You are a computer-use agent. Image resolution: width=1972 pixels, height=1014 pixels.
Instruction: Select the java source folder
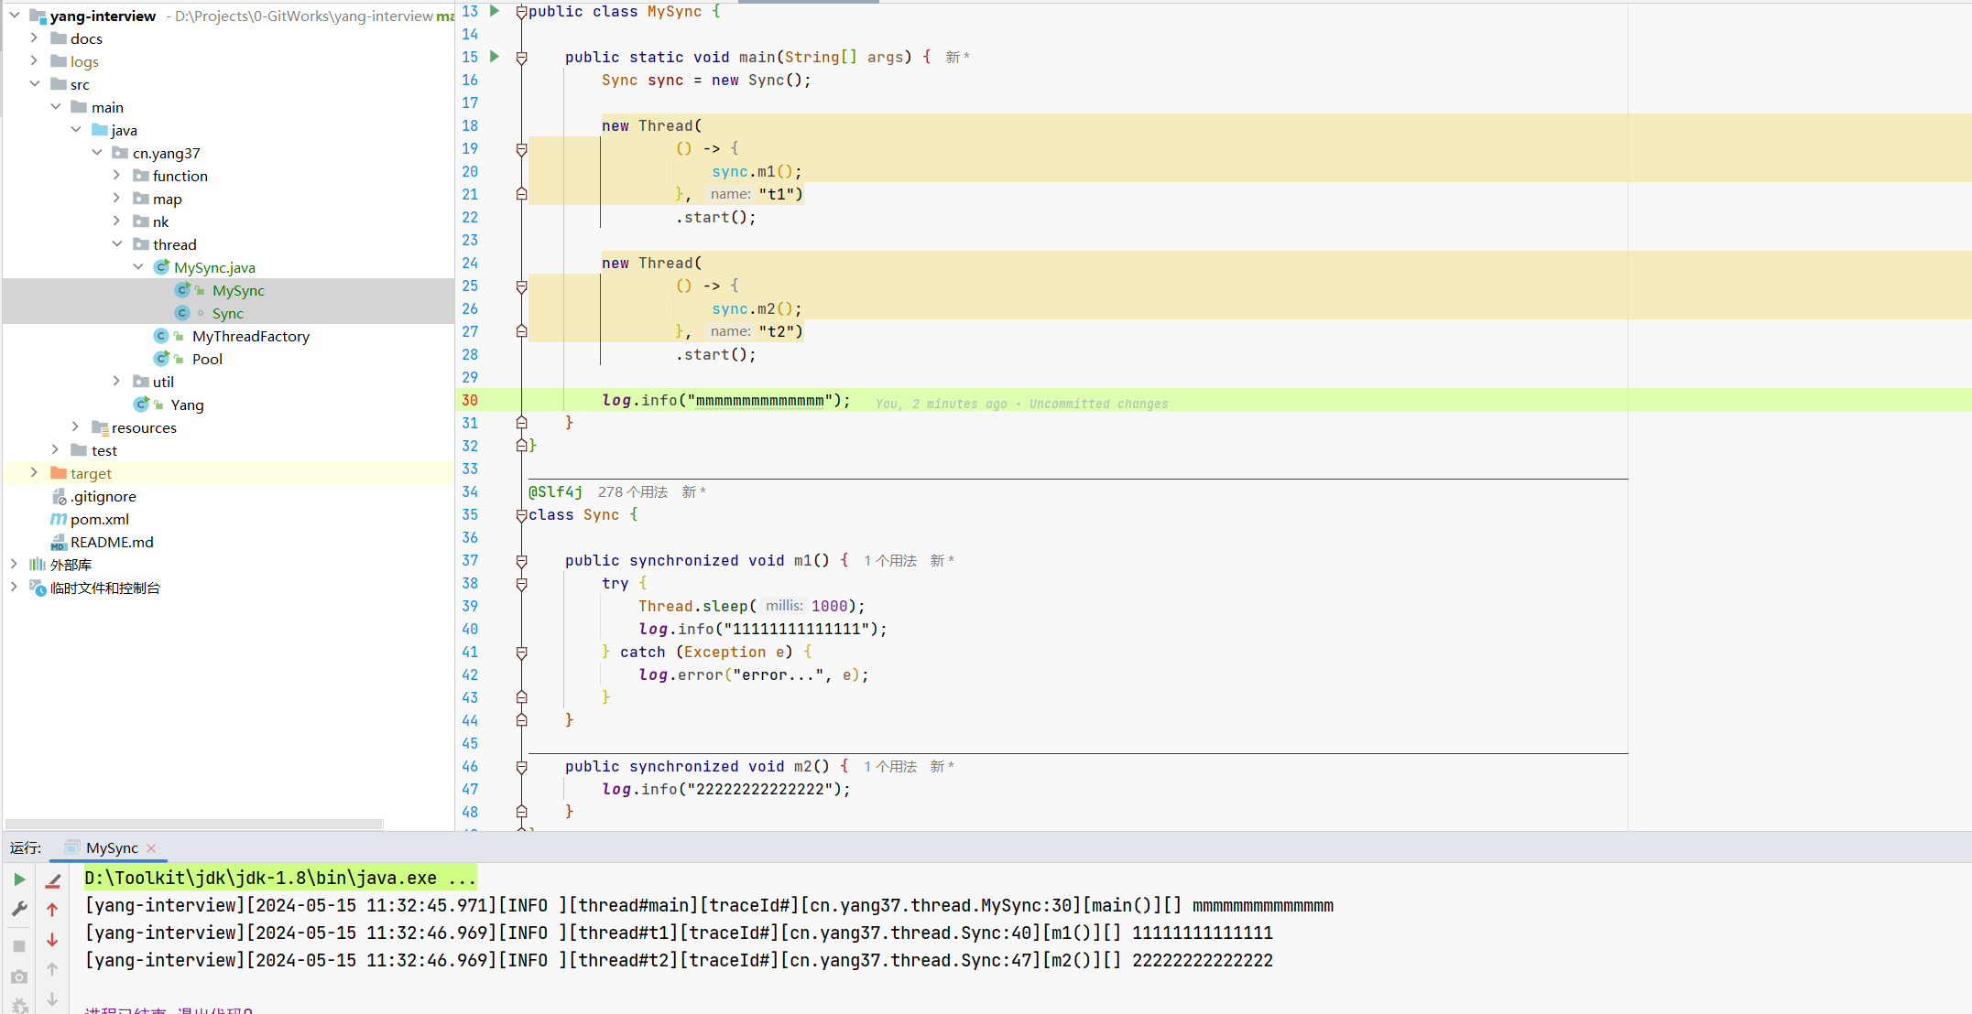(125, 130)
